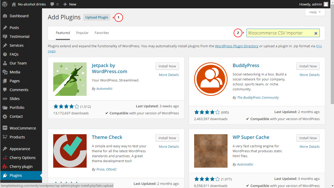Open the Jetpack by WordPress.com title link
This screenshot has height=188, width=334.
point(110,68)
